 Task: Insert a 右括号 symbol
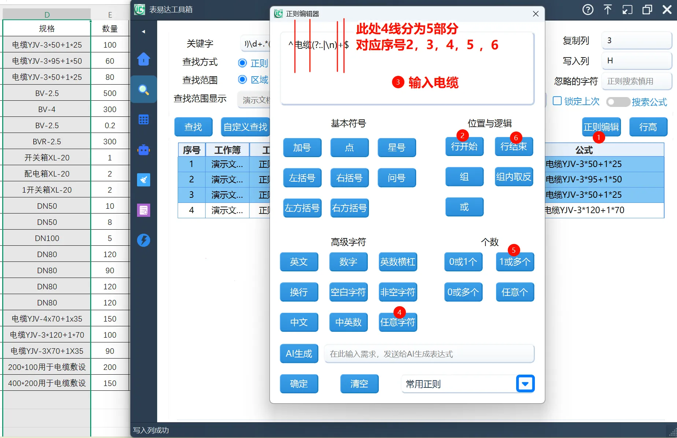click(349, 178)
